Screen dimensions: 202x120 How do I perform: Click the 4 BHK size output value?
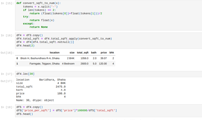pyautogui.click(x=61, y=83)
